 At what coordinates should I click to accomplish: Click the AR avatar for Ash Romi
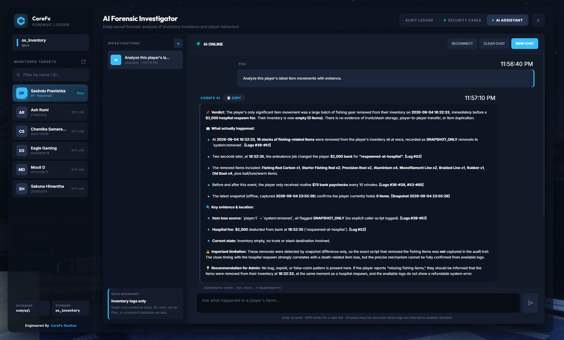pos(22,112)
